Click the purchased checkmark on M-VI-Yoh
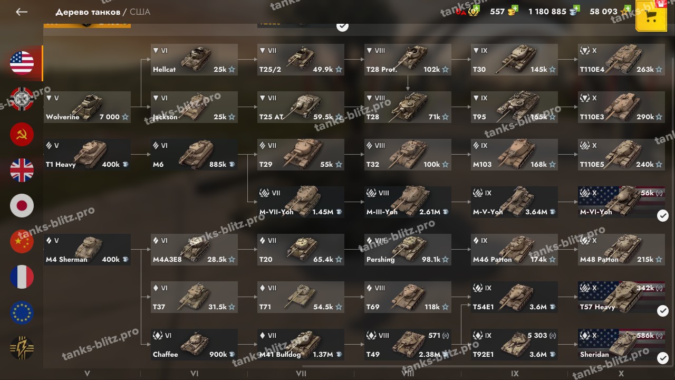The width and height of the screenshot is (675, 380). tap(663, 215)
